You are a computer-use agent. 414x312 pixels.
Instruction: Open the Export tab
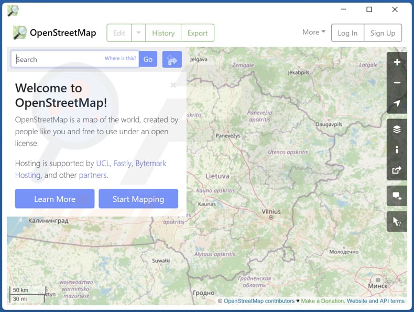(x=198, y=33)
